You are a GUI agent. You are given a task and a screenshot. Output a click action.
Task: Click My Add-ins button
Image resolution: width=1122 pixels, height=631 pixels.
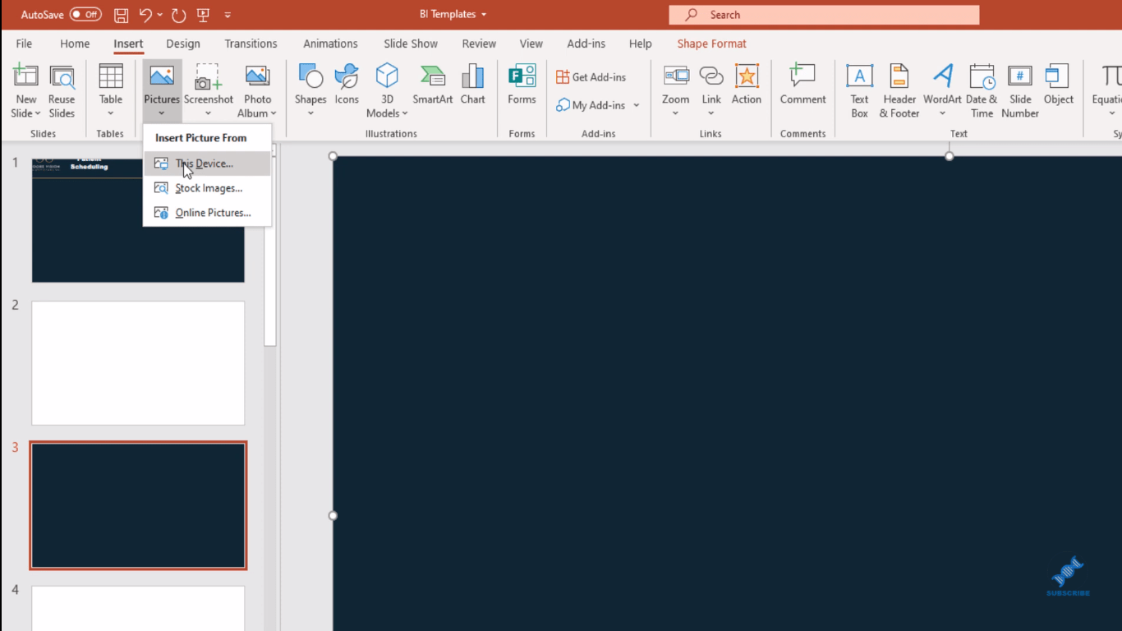click(x=591, y=105)
